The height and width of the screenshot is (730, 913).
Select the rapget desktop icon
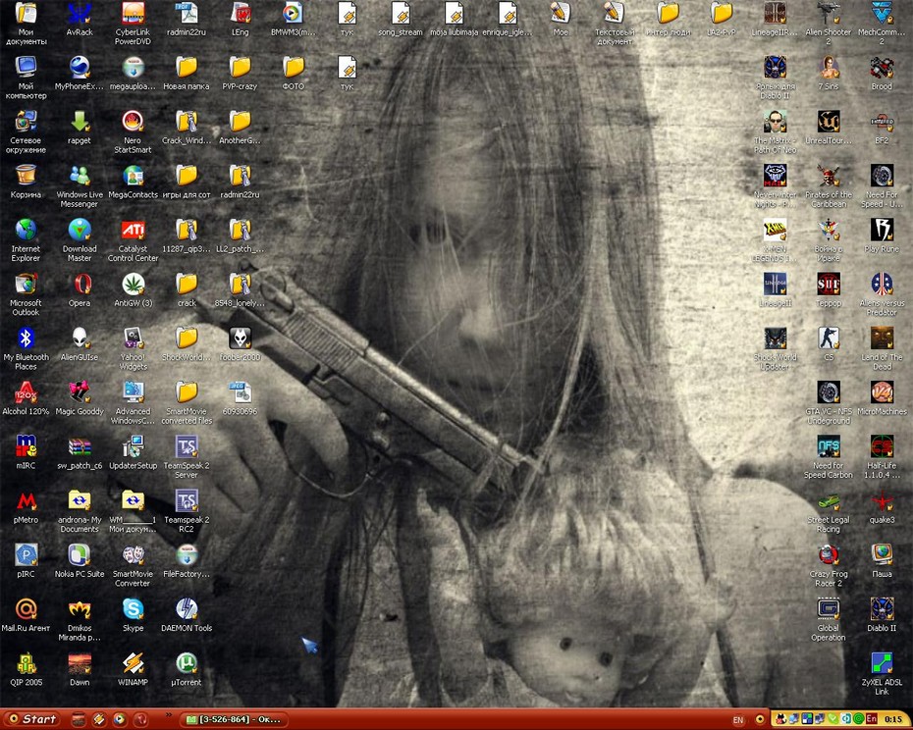(x=80, y=128)
